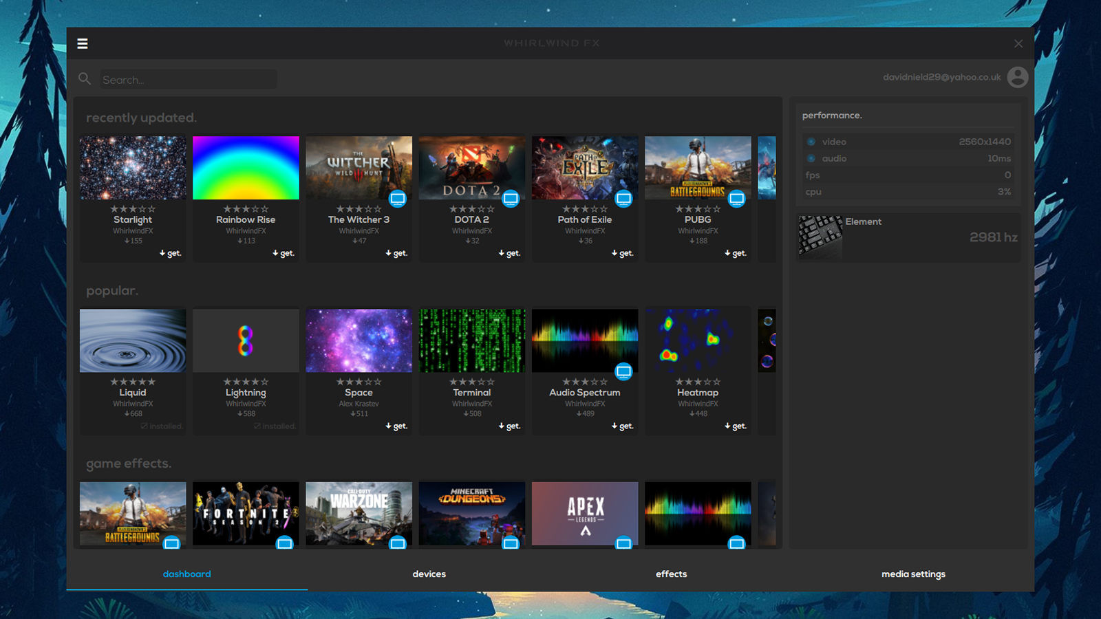1101x619 pixels.
Task: Get the Rainbow Rise effect
Action: pyautogui.click(x=284, y=253)
